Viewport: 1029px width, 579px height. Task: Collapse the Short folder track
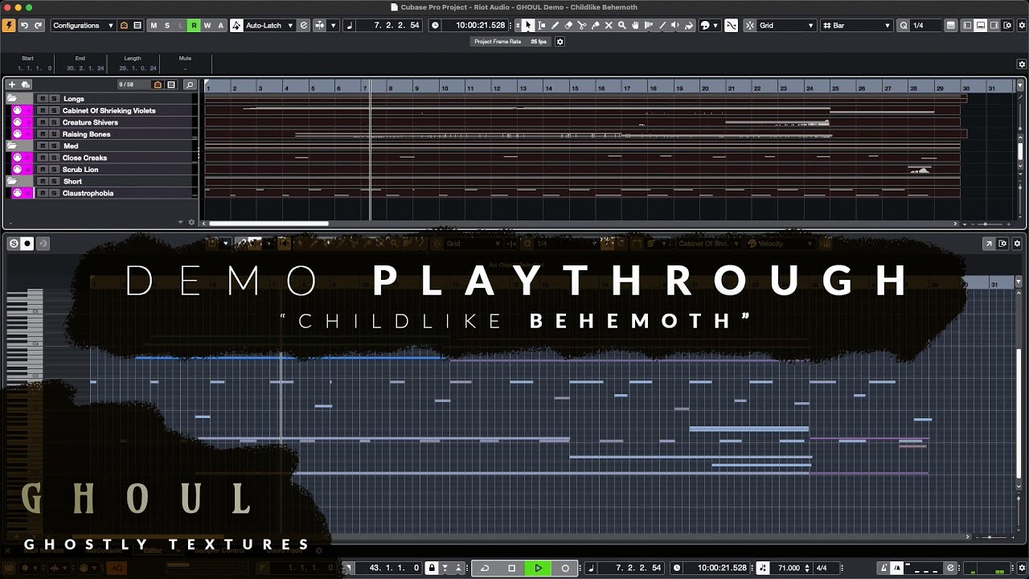(12, 181)
